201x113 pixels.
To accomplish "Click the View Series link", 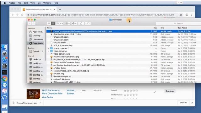I will click(47, 97).
